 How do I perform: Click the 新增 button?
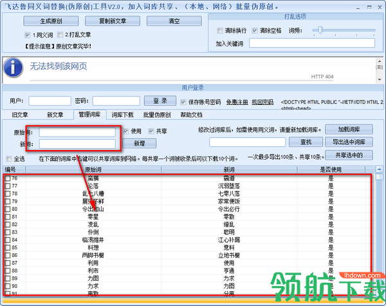(140, 143)
